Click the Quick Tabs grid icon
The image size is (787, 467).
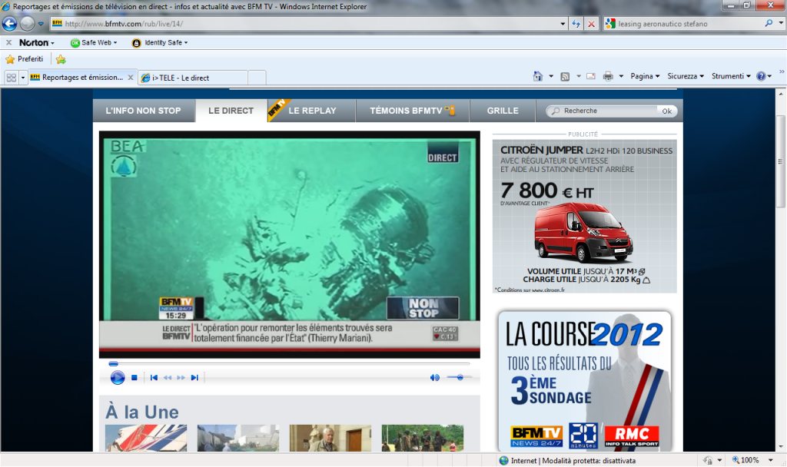click(11, 78)
